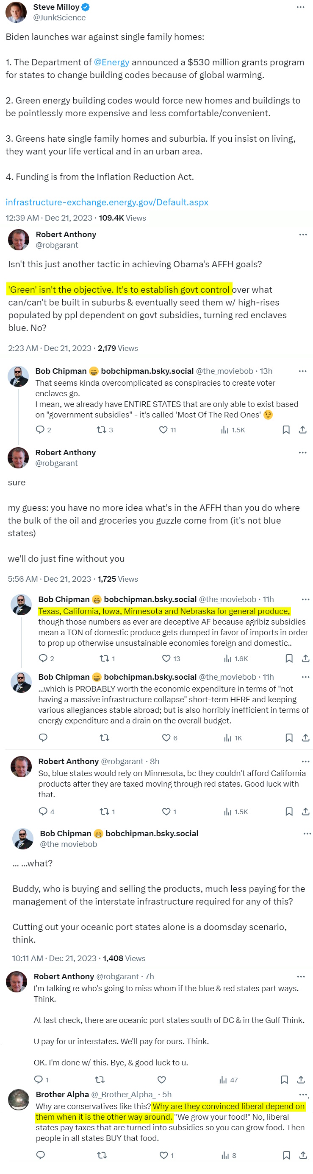
Task: Like Brother Alpha's reply with 1 like
Action: (x=164, y=1155)
